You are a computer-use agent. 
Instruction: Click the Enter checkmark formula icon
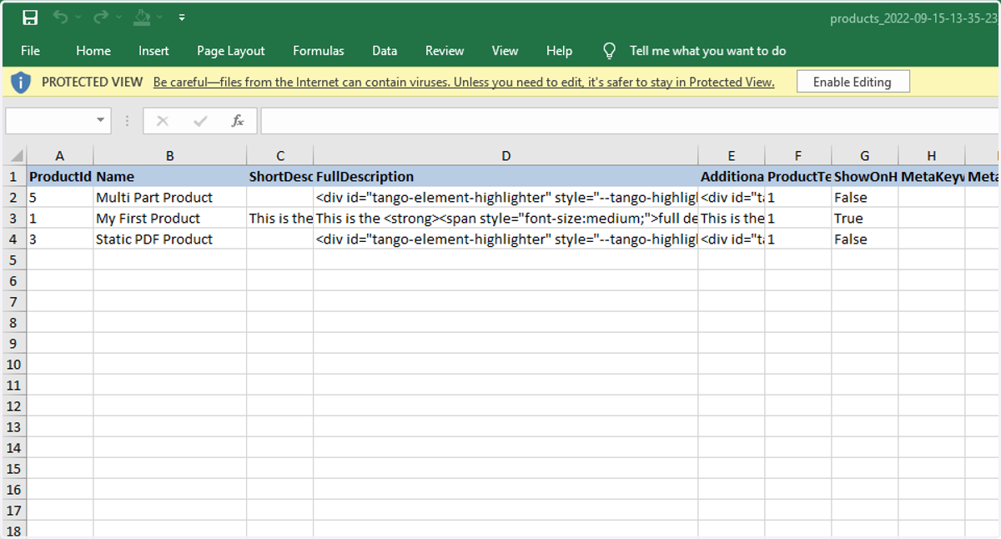tap(200, 121)
